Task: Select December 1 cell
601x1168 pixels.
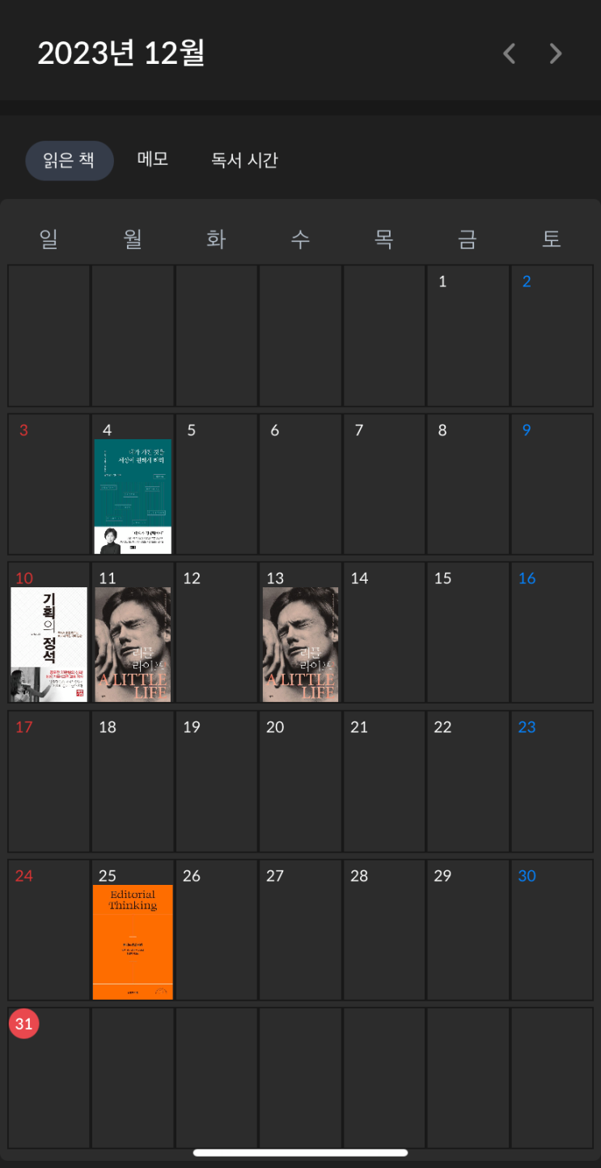Action: [468, 336]
